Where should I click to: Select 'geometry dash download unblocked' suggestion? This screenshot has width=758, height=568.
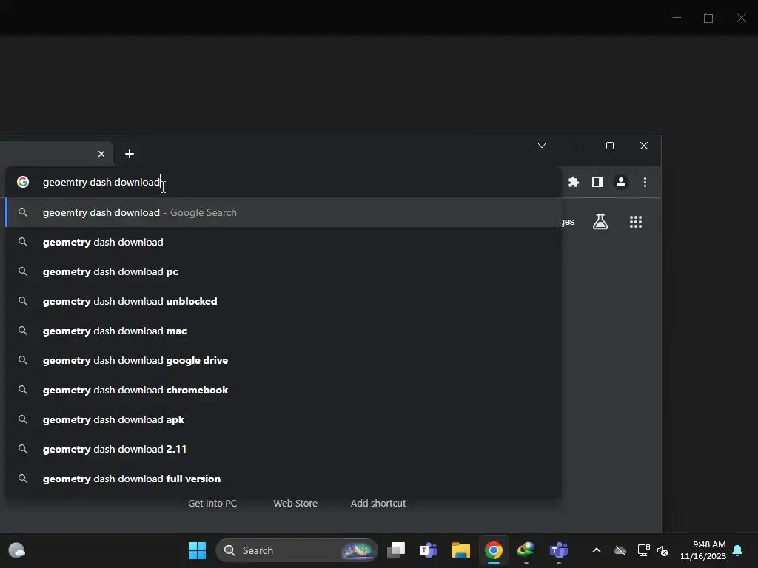[284, 301]
